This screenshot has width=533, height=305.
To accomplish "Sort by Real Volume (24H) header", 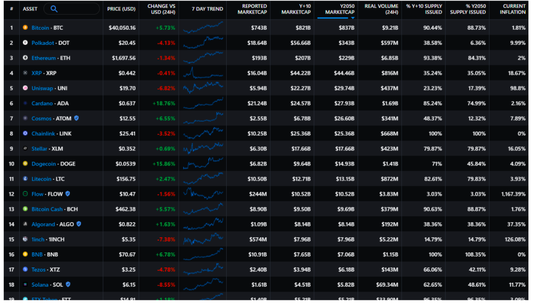I will click(x=381, y=9).
